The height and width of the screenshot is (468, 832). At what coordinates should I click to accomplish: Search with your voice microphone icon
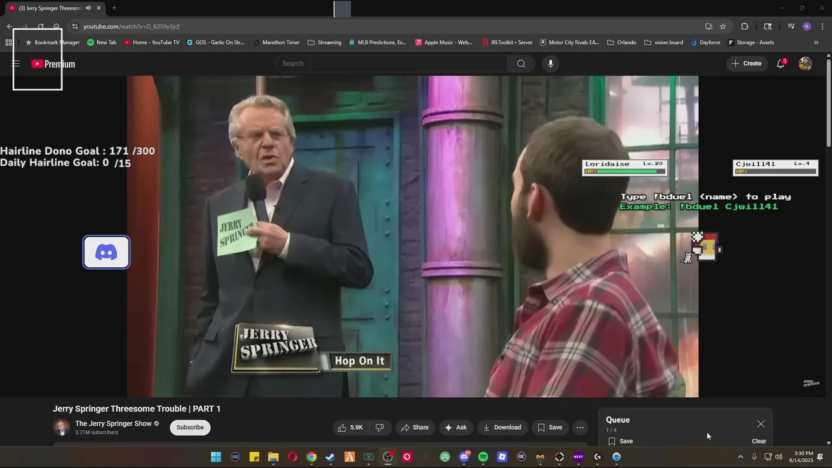(x=551, y=64)
